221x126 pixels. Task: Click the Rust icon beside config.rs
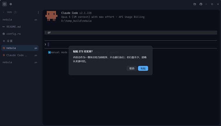click(x=4, y=34)
